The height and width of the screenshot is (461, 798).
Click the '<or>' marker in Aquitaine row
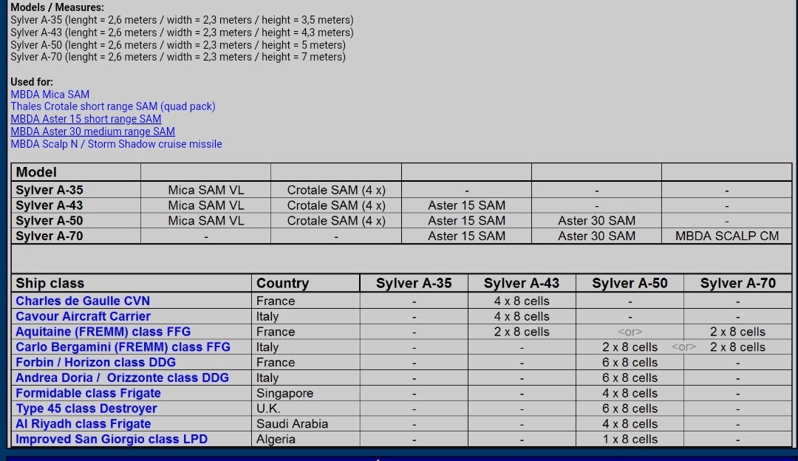click(630, 332)
